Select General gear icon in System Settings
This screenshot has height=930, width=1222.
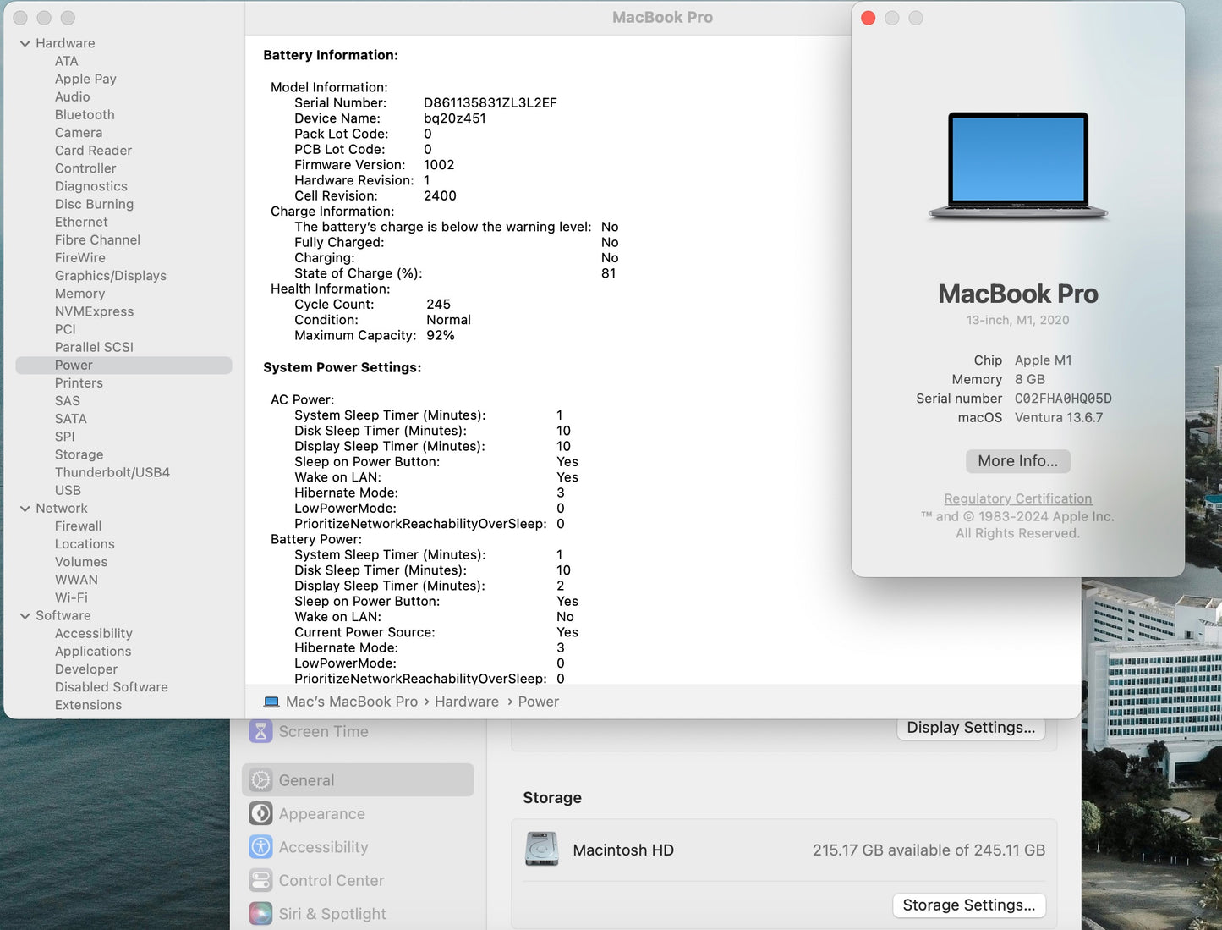click(x=260, y=780)
